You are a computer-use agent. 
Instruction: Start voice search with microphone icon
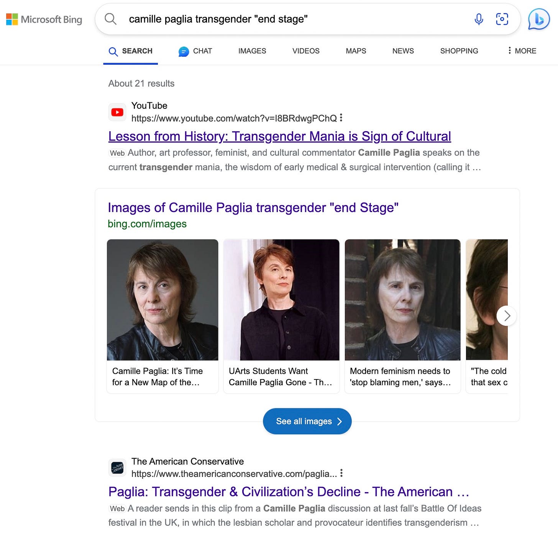coord(479,19)
